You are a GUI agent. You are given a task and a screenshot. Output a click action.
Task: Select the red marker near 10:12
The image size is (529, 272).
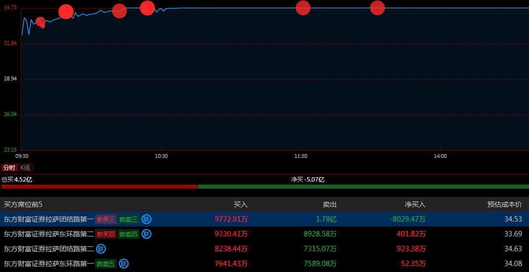pos(119,11)
